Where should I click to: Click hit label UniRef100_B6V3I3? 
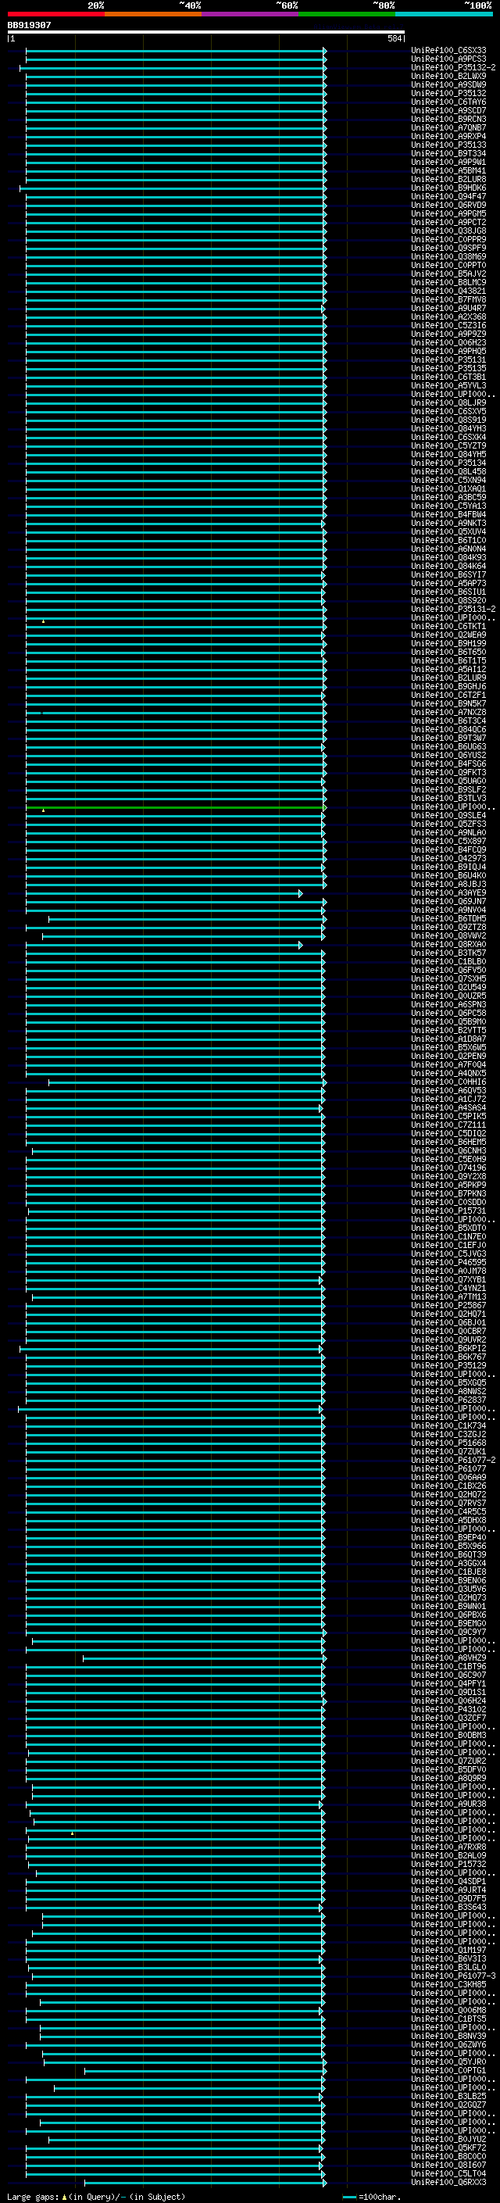tap(448, 1959)
